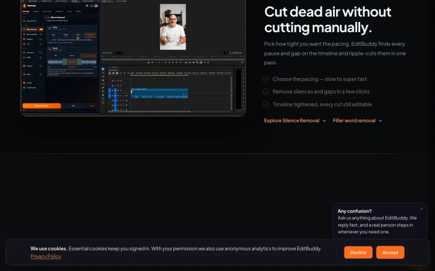Select the Premiere Selection tool
Viewport: 435px width, 271px height.
click(103, 69)
